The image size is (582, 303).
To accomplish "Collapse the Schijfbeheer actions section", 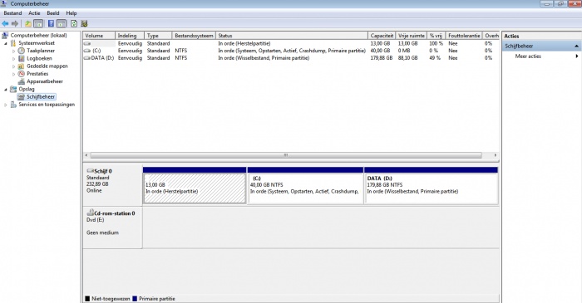I will (576, 46).
